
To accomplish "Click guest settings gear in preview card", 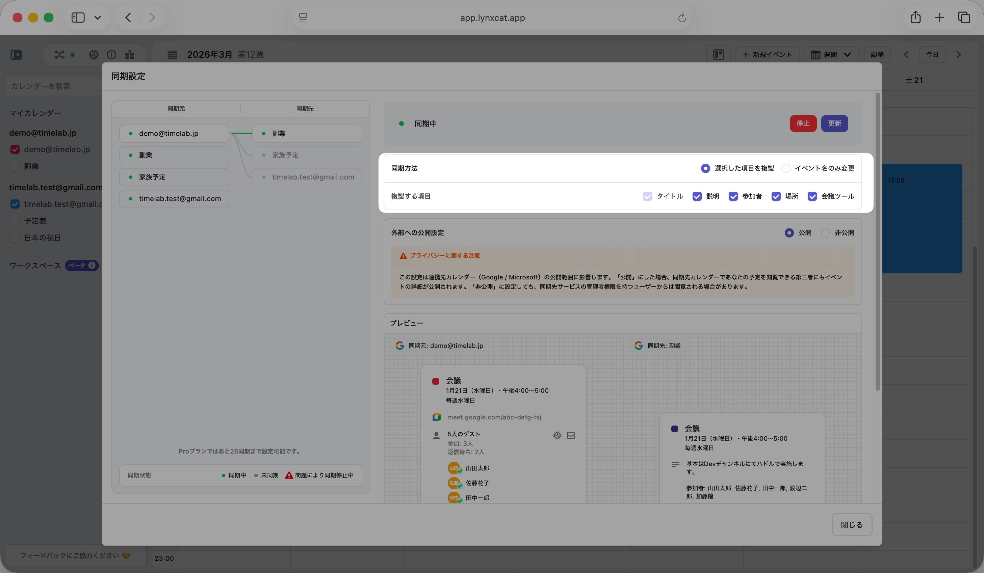I will tap(557, 435).
